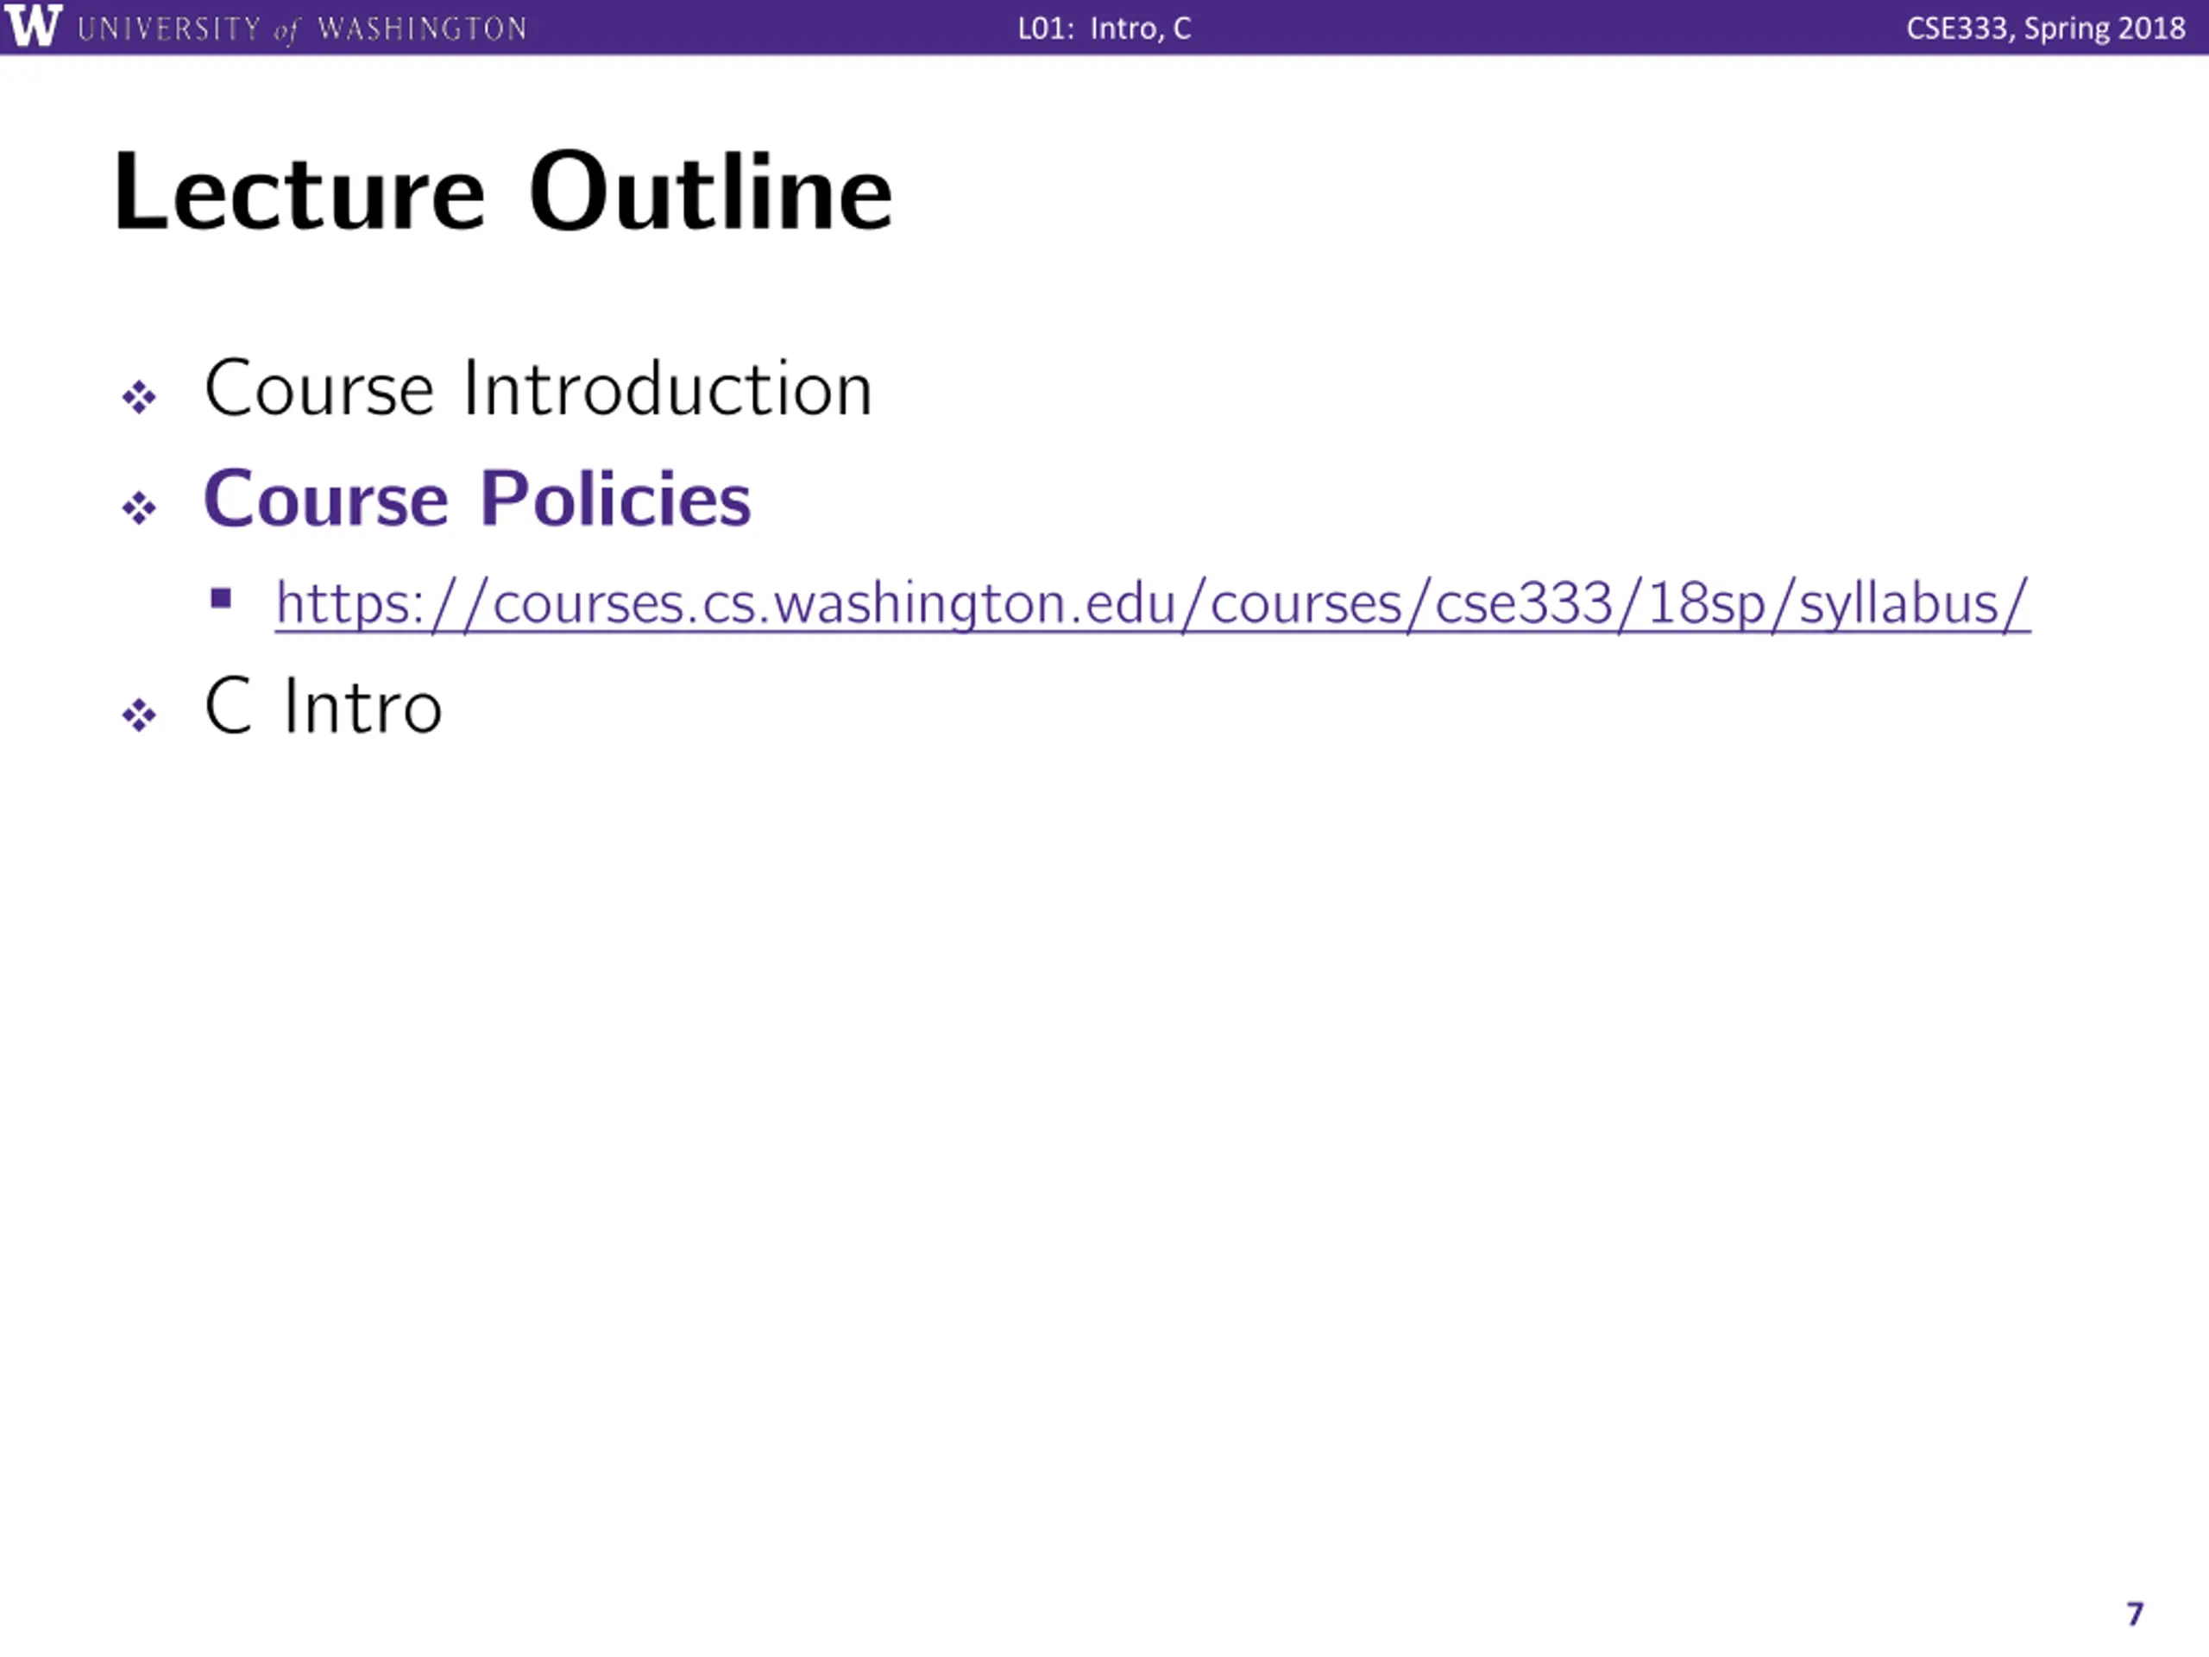This screenshot has width=2209, height=1657.
Task: Click the L01: Intro, C header text
Action: click(1104, 28)
